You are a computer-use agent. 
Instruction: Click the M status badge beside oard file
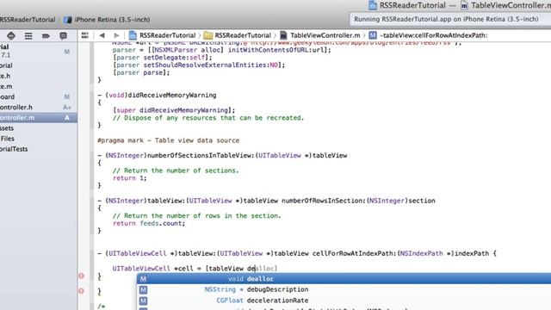67,96
